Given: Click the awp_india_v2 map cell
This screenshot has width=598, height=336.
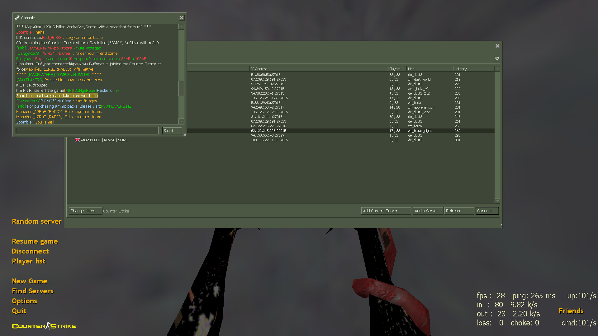Looking at the screenshot, I should coord(418,89).
